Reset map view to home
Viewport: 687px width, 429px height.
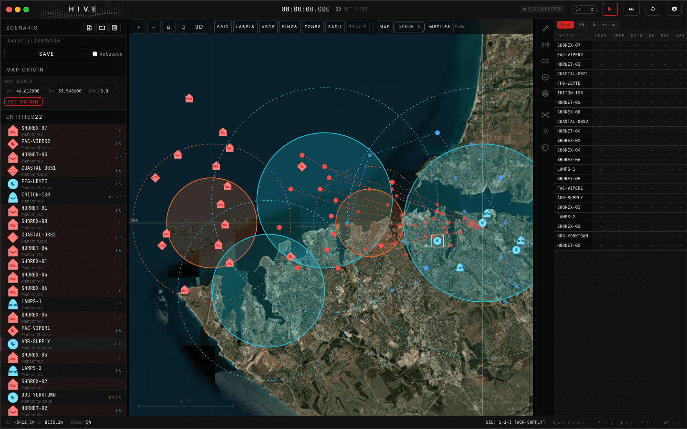(168, 27)
